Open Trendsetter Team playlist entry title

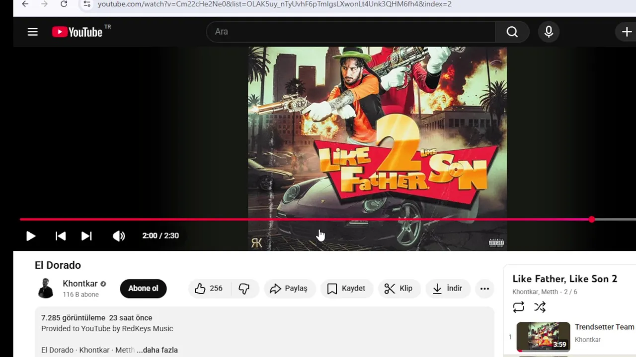[604, 327]
